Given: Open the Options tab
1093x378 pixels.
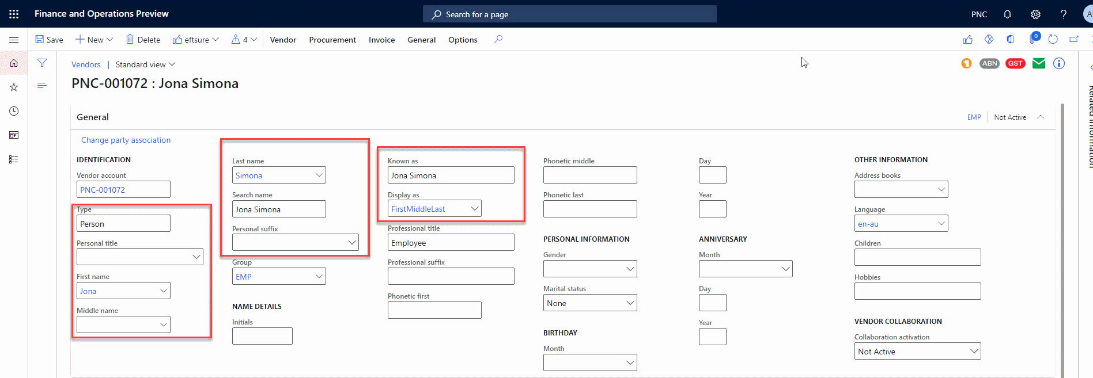Looking at the screenshot, I should [463, 40].
